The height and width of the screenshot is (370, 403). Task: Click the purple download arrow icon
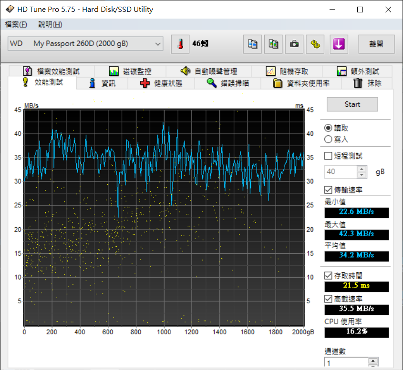coord(339,44)
